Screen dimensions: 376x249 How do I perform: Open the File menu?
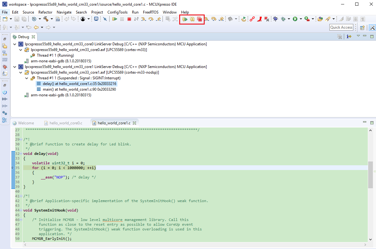5,12
